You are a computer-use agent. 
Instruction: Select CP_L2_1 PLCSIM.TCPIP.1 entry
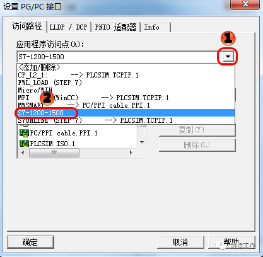coord(126,75)
